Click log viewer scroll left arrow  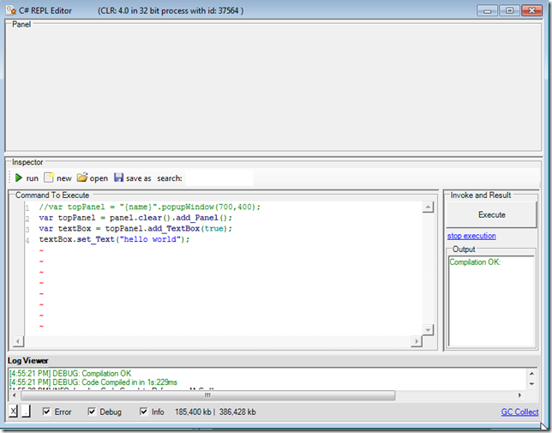point(14,395)
